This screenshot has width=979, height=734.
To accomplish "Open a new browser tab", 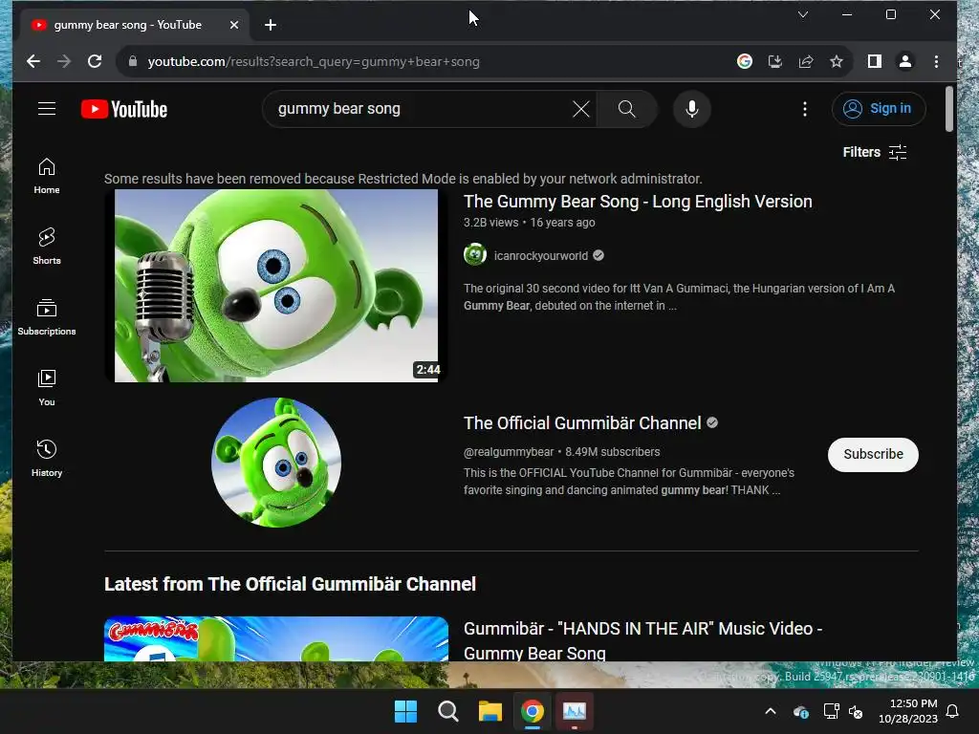I will click(271, 25).
